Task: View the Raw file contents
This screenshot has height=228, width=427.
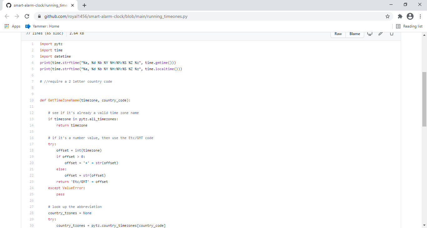Action: 338,34
